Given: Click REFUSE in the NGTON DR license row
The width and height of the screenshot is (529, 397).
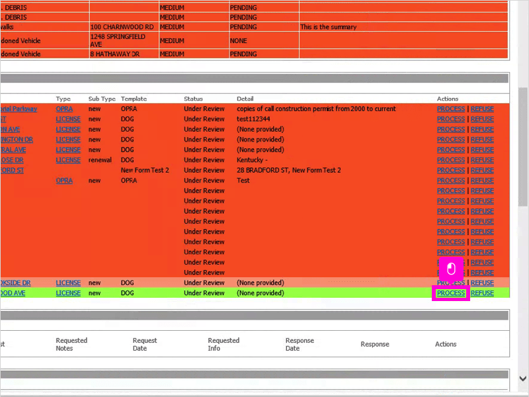Looking at the screenshot, I should coord(482,140).
